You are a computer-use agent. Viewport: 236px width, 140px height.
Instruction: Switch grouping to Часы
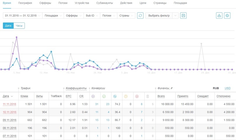click(x=19, y=26)
